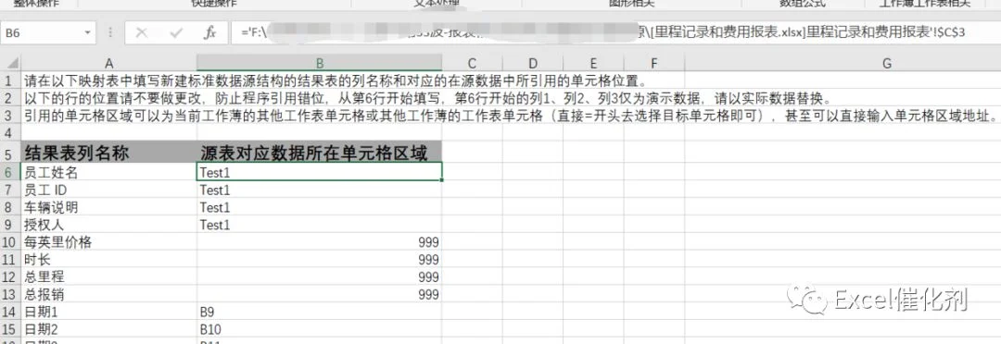Image resolution: width=1001 pixels, height=344 pixels.
Task: Click the header cell 源表对应数据所在单元格区域
Action: (319, 153)
